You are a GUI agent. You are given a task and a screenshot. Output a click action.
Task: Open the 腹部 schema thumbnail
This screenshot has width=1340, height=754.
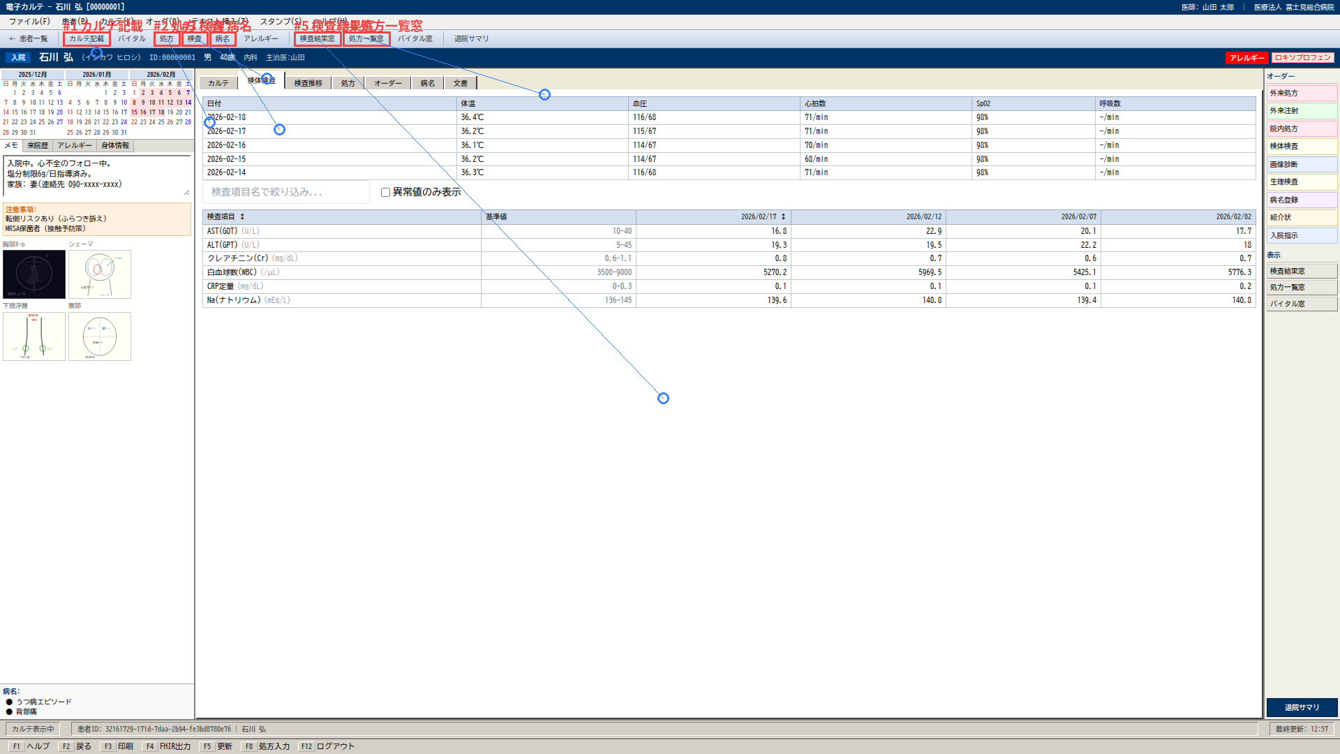coord(100,337)
